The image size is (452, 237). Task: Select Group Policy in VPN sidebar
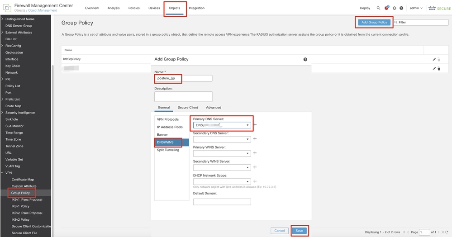pyautogui.click(x=20, y=193)
